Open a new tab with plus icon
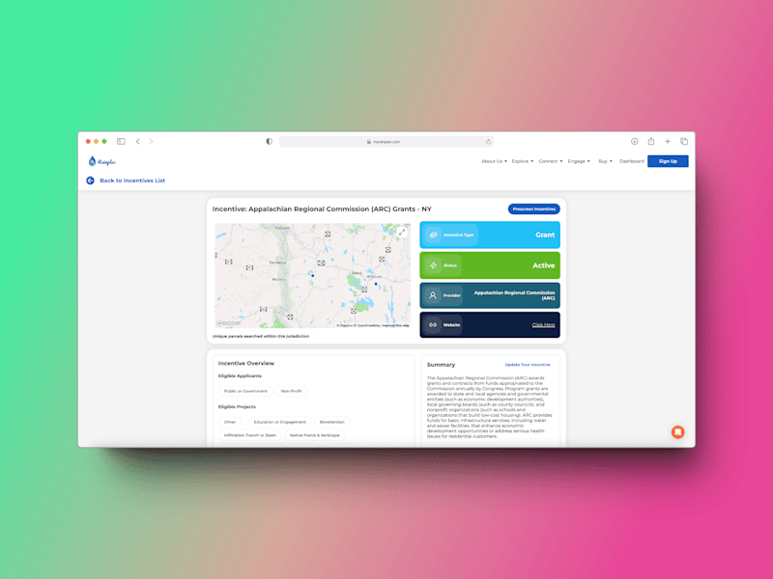 [x=668, y=141]
